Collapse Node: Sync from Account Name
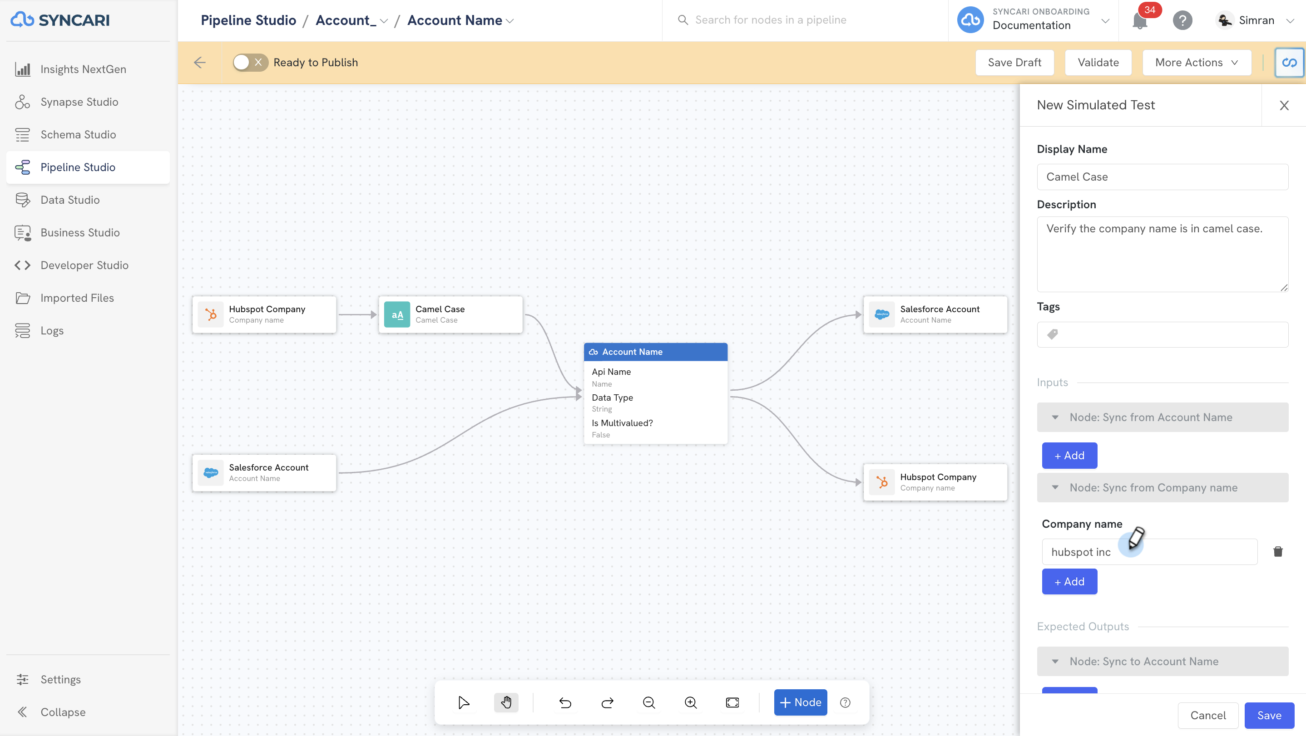The image size is (1306, 736). [x=1163, y=417]
